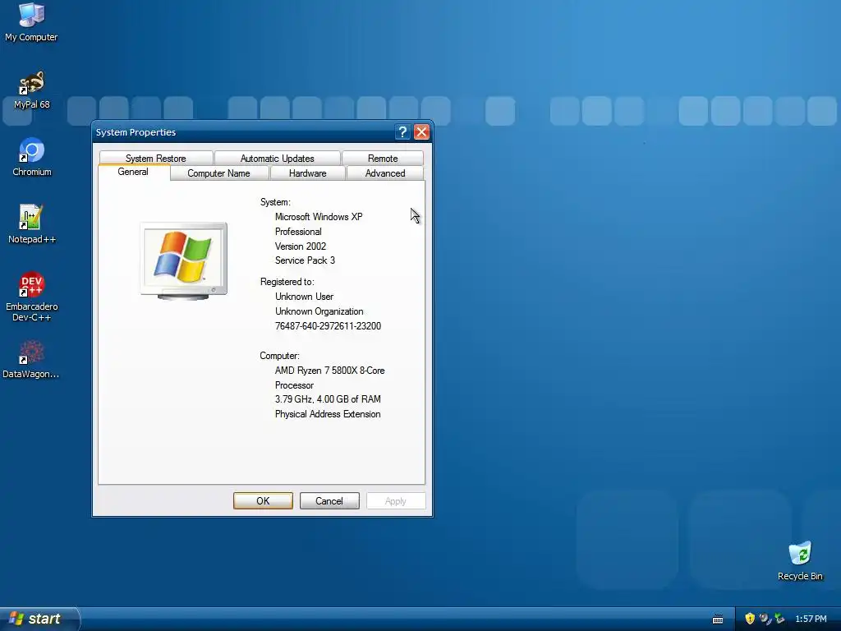Confirm with the OK button
841x631 pixels.
pos(263,500)
